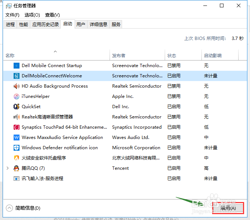Open the 查看(V) menu
Viewport: 250px width, 220px height.
pyautogui.click(x=52, y=15)
